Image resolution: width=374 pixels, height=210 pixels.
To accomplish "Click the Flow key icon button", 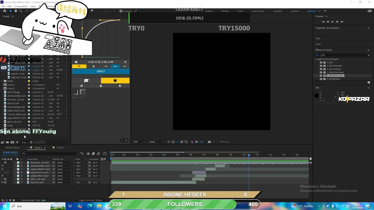I will pos(79,66).
